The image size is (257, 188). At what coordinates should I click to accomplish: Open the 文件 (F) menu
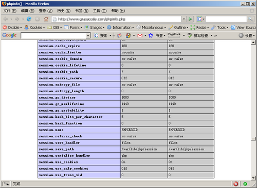point(10,11)
